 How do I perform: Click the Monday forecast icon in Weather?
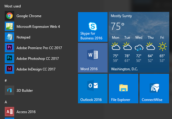tap(116, 46)
